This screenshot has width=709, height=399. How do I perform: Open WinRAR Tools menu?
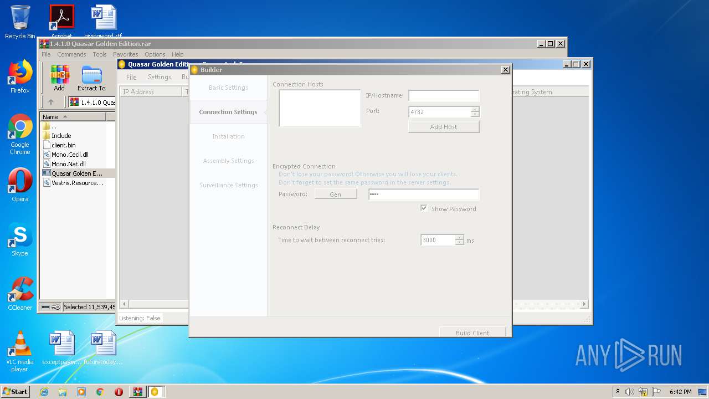[100, 54]
